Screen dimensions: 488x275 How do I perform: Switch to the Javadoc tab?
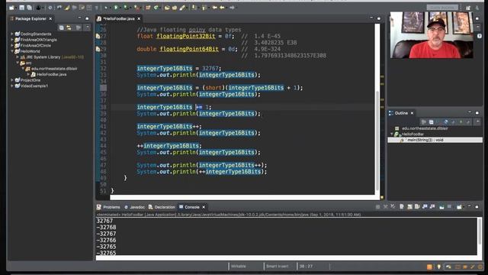point(134,207)
